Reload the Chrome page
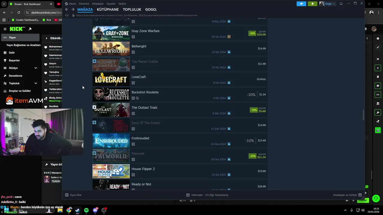Screen dimensions: 383x215 point(19,13)
